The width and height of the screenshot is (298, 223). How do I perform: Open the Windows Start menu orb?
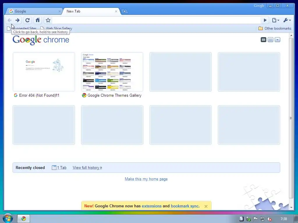(8, 218)
